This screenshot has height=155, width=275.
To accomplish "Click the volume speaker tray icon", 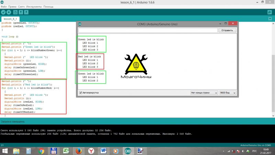I will [243, 151].
